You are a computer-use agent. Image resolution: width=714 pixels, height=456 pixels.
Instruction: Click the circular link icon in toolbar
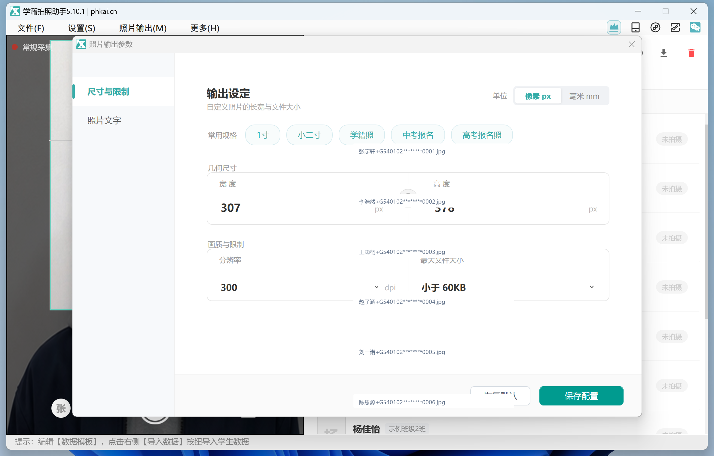[655, 28]
